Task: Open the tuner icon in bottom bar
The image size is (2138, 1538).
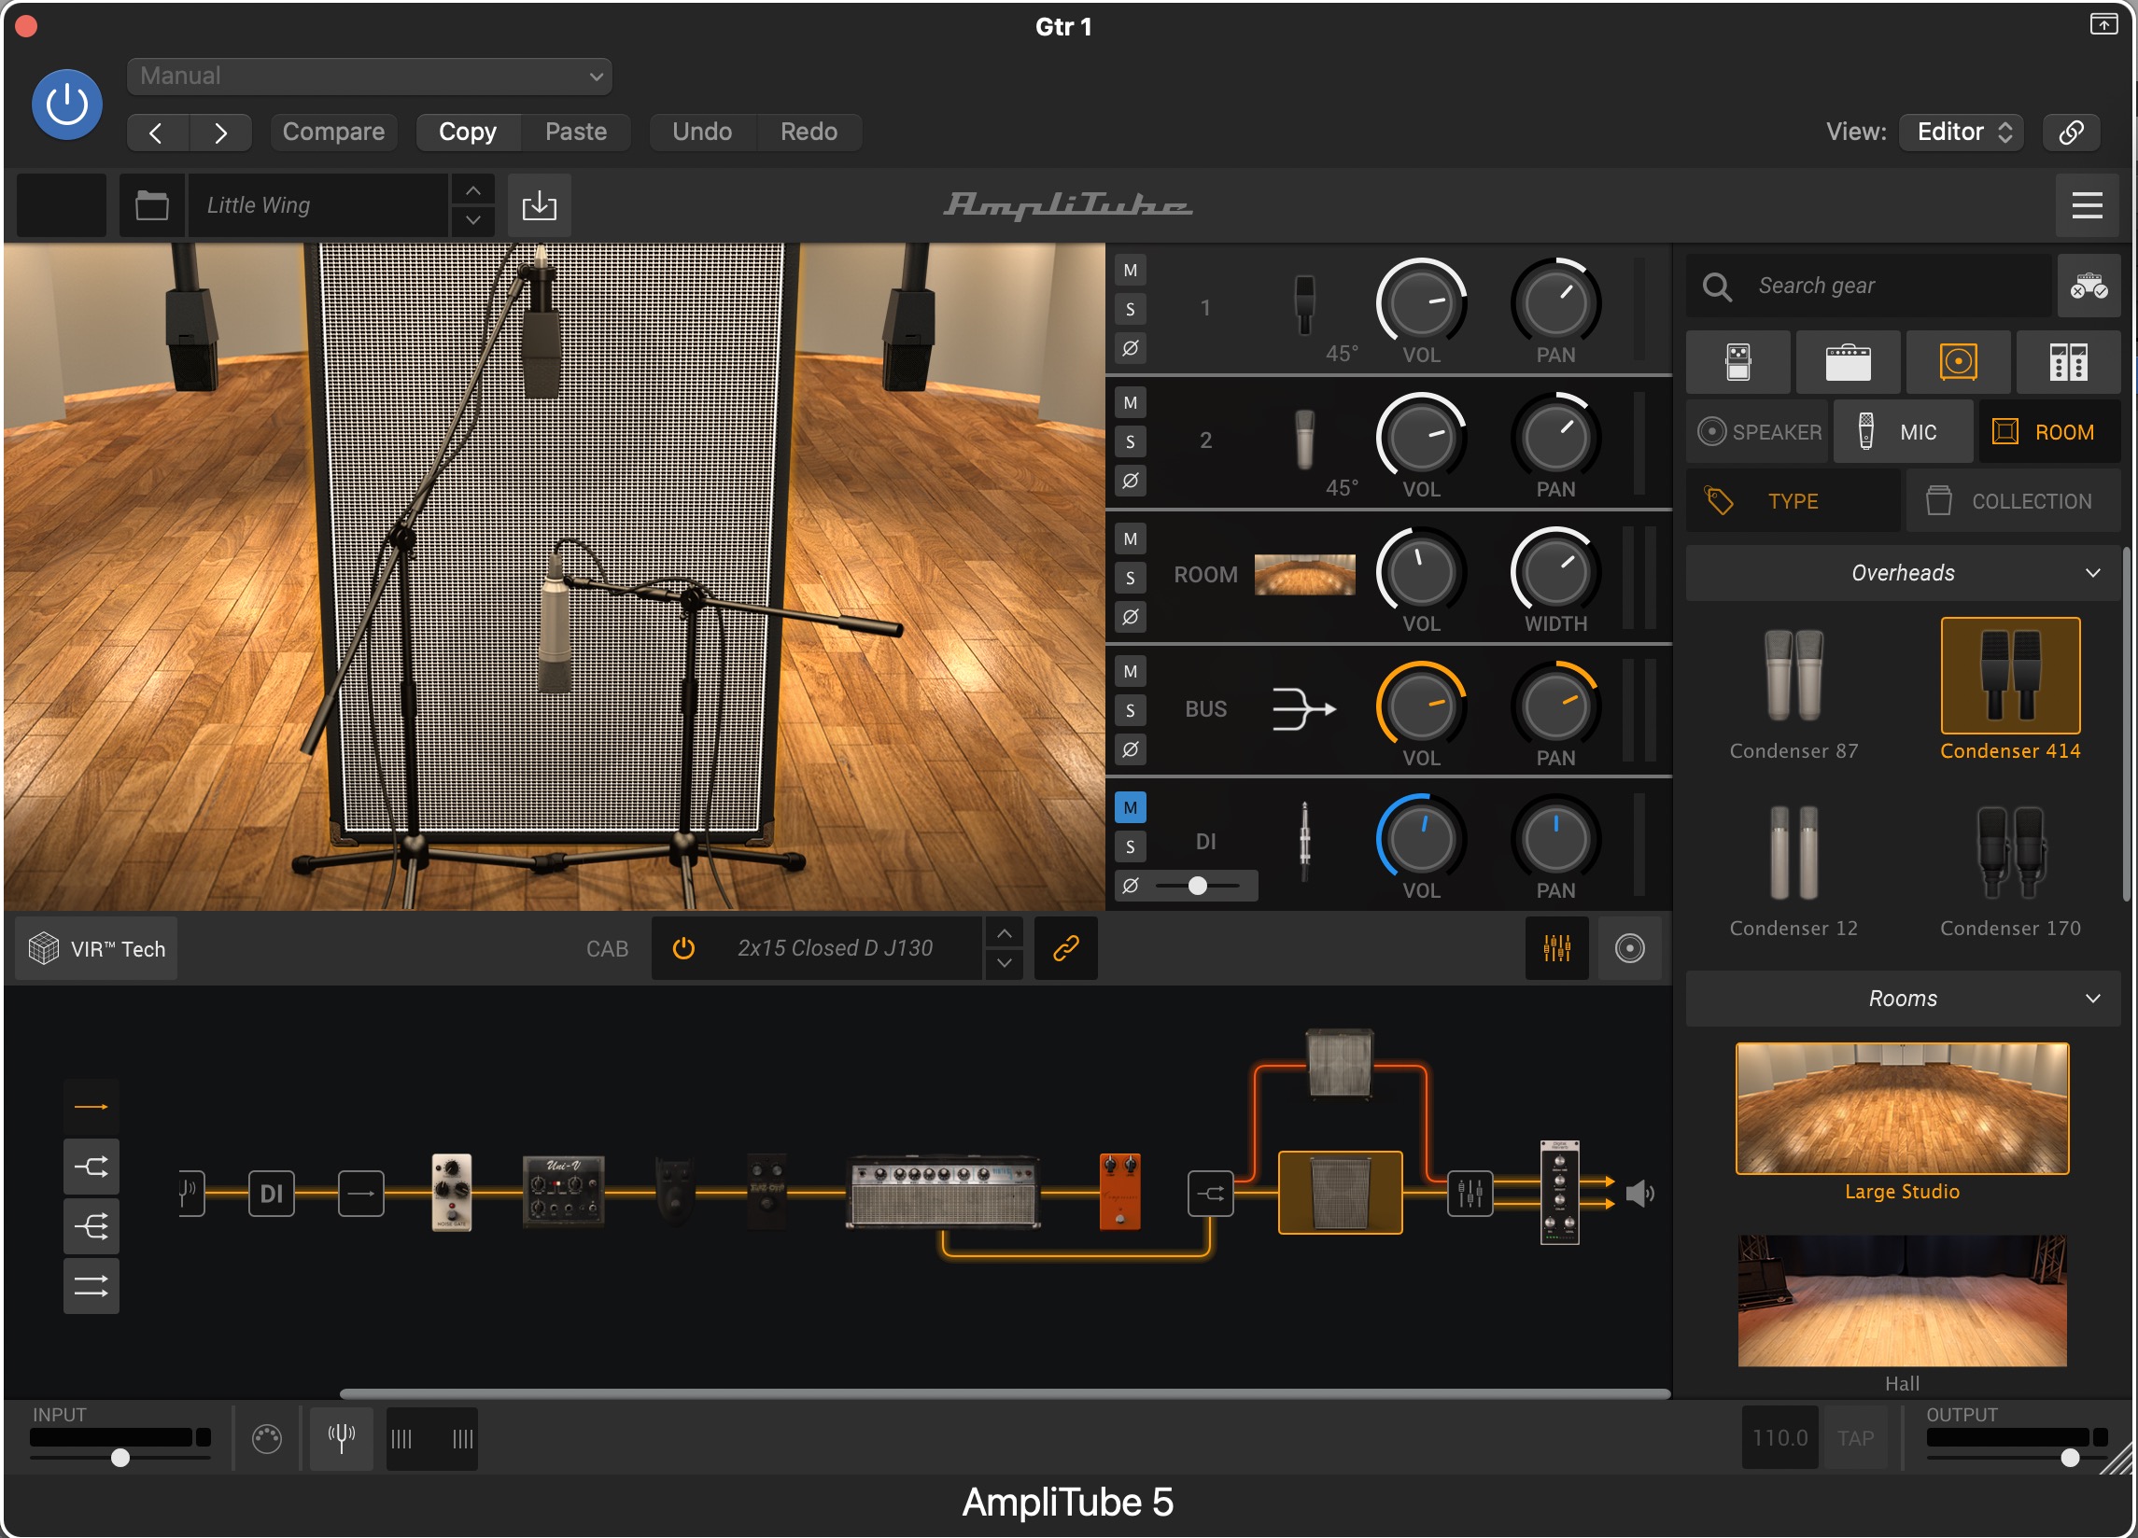Action: click(x=342, y=1438)
